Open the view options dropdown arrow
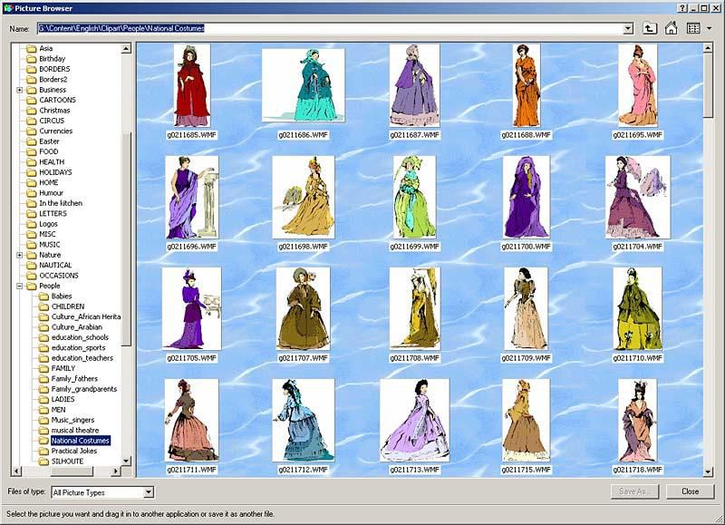Viewport: 725px width, 525px height. (709, 28)
